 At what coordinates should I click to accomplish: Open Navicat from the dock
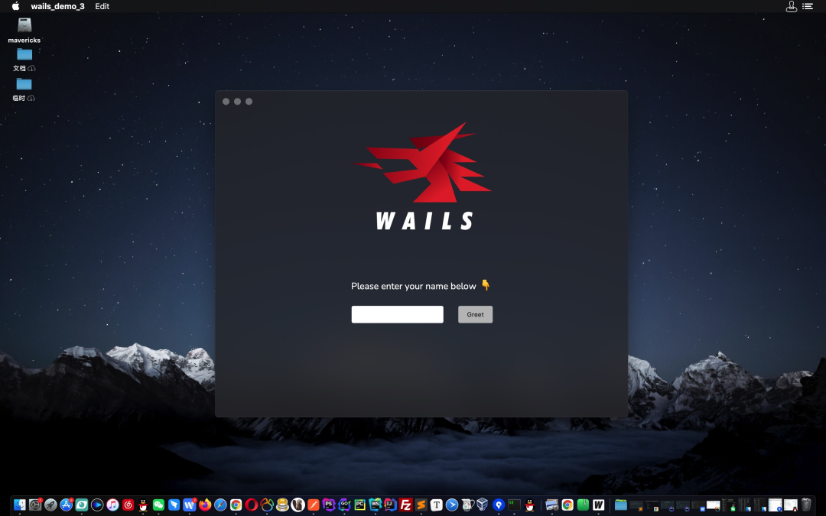[267, 505]
